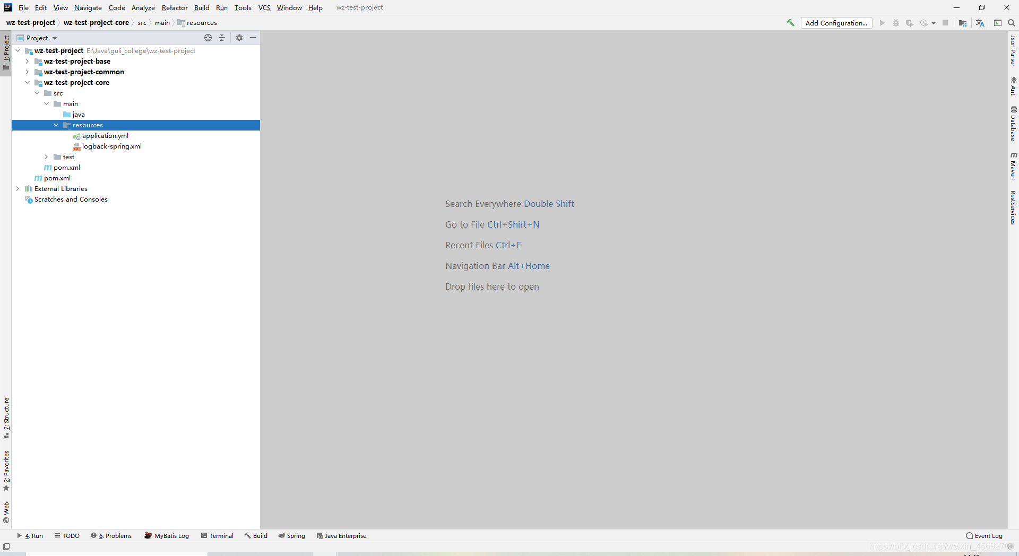This screenshot has width=1019, height=556.
Task: Expand External Libraries node
Action: coord(18,189)
